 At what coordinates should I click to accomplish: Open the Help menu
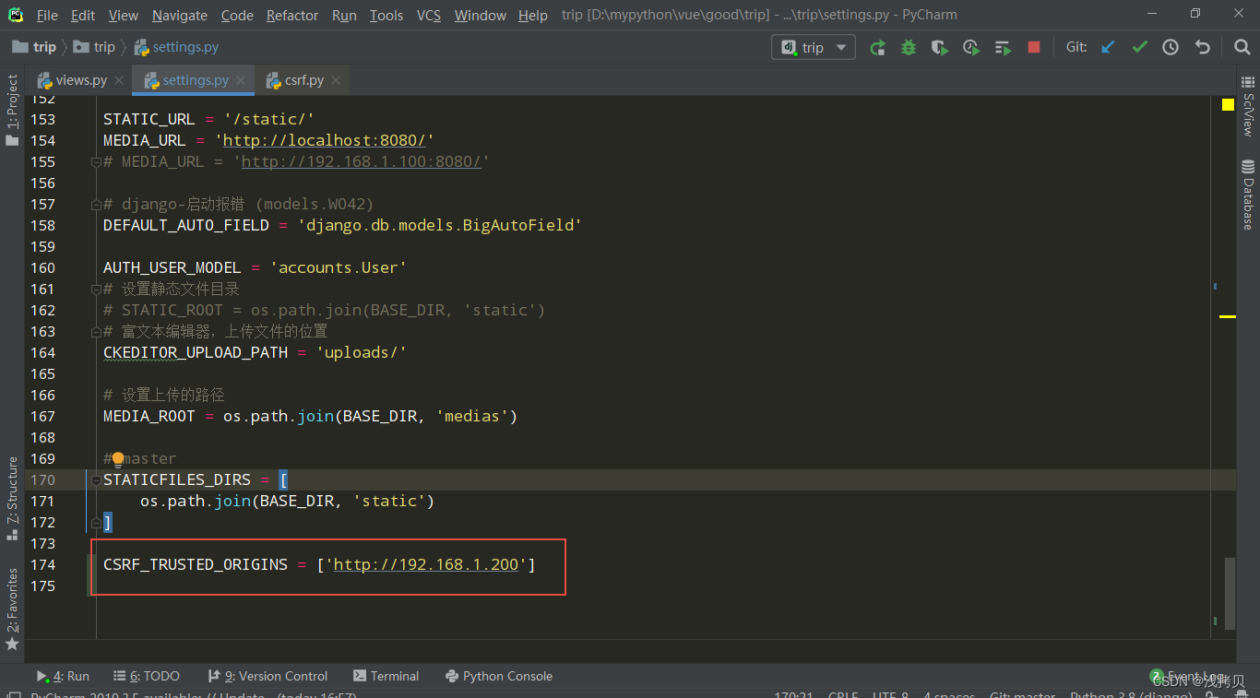(533, 16)
